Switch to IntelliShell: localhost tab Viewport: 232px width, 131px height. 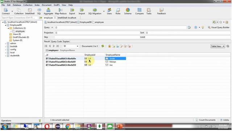click(x=67, y=18)
